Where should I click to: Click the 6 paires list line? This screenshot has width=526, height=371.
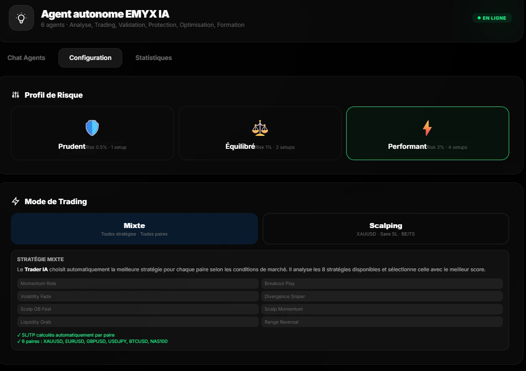pyautogui.click(x=92, y=341)
